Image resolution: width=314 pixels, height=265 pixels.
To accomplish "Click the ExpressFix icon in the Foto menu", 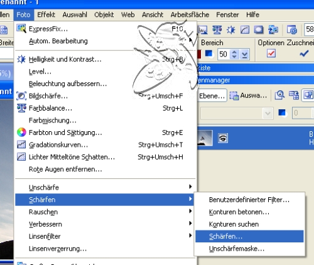I will (x=21, y=29).
